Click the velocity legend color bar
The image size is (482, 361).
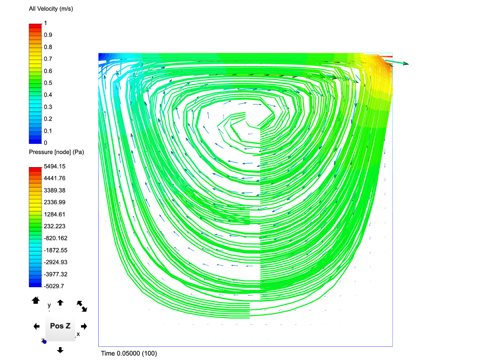pos(35,84)
